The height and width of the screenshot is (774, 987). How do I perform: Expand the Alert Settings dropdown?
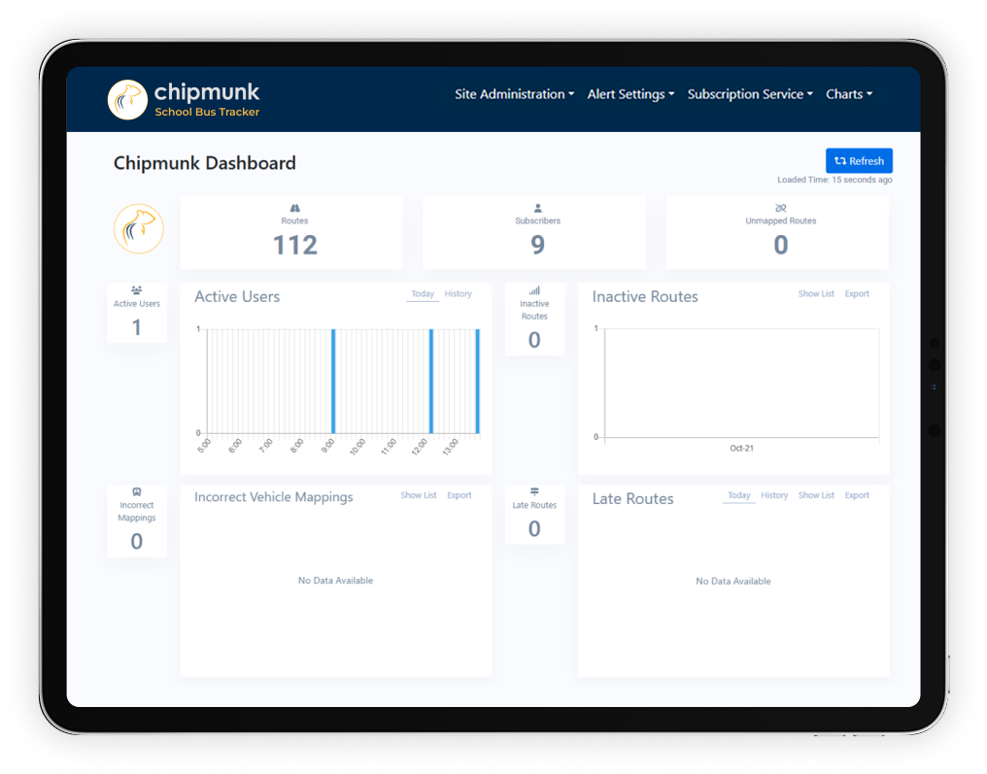[630, 94]
